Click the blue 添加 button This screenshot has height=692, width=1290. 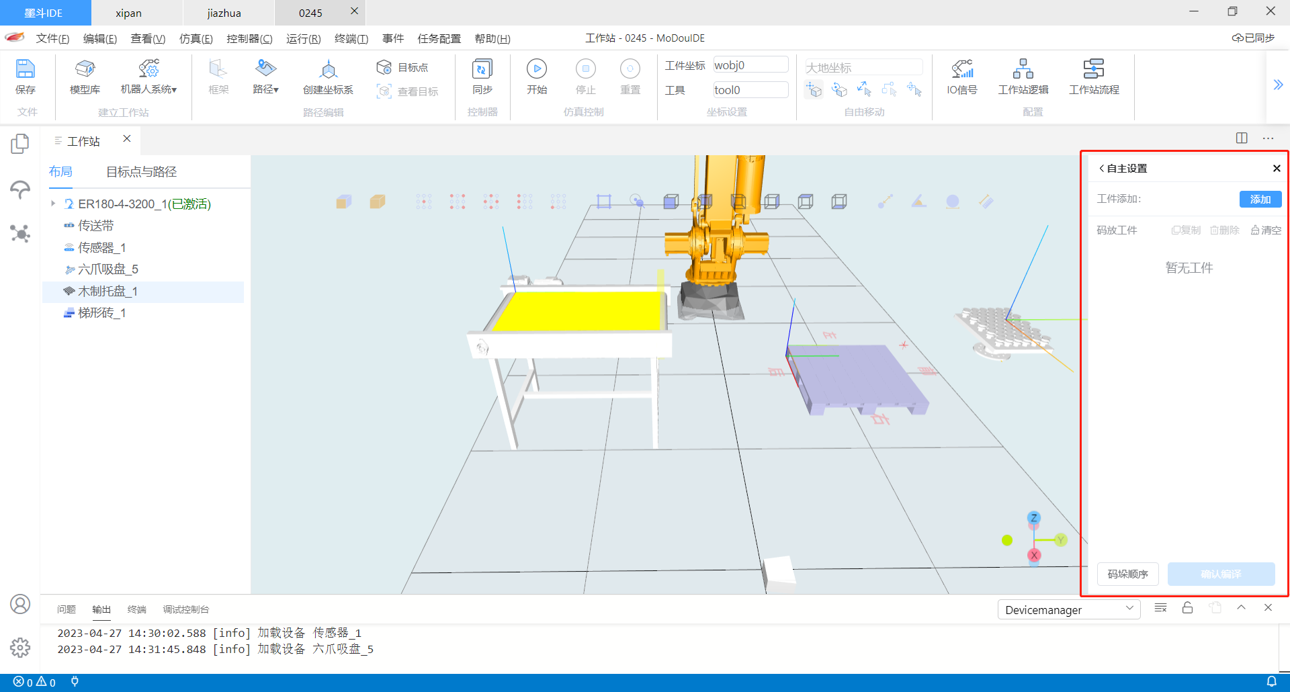point(1260,199)
